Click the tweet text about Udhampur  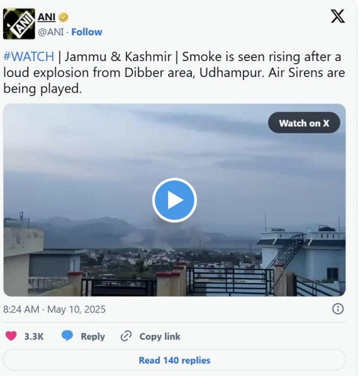(174, 72)
